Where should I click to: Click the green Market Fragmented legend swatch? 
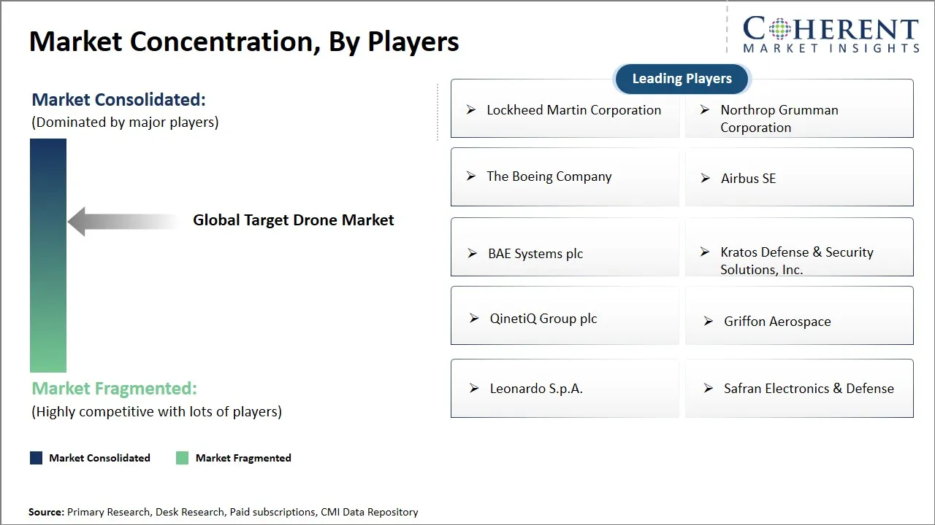[183, 458]
